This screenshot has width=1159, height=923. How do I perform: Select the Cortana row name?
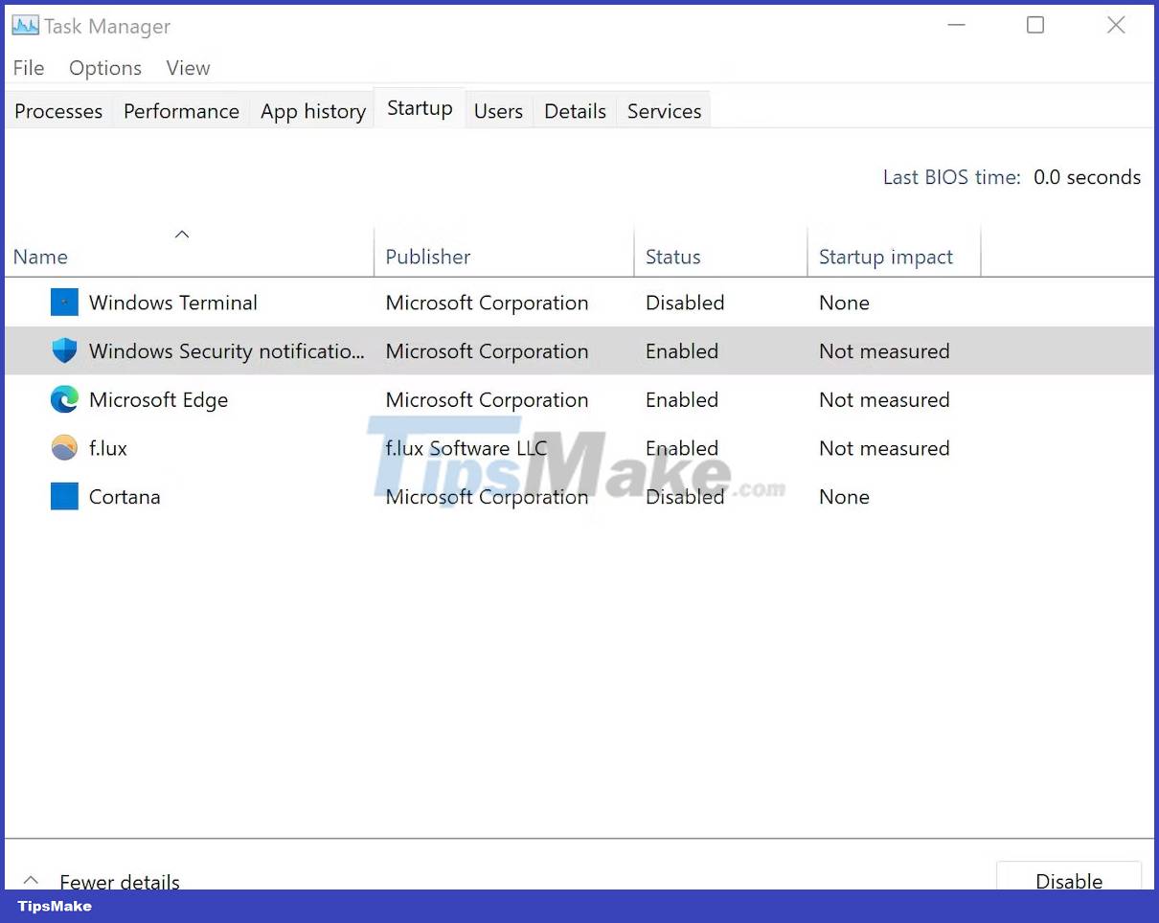point(125,497)
